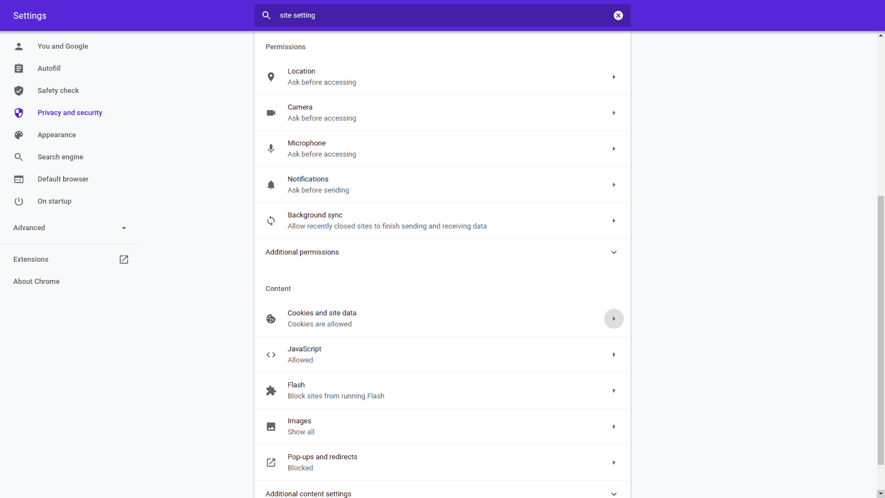Screen dimensions: 885x498
Task: Open the Notifications permission row
Action: tap(442, 185)
